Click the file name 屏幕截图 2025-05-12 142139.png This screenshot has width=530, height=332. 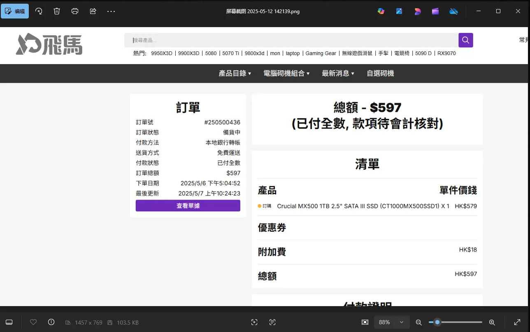(x=263, y=12)
